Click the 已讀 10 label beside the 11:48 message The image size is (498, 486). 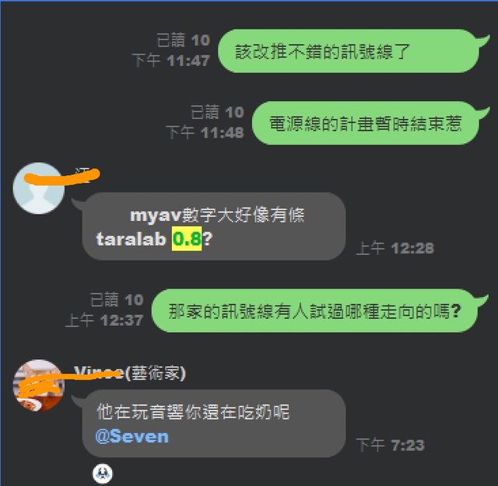[217, 113]
